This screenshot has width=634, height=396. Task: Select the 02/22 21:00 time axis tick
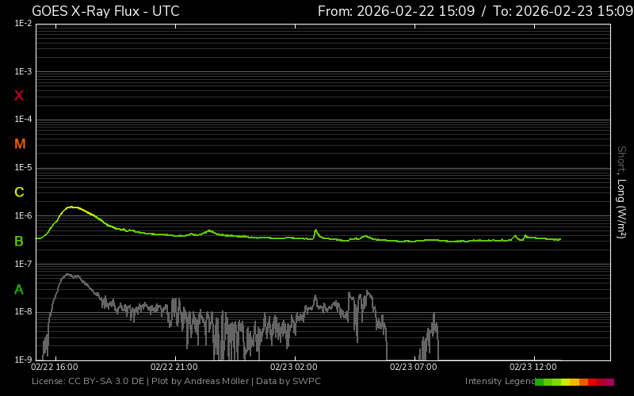pos(173,367)
